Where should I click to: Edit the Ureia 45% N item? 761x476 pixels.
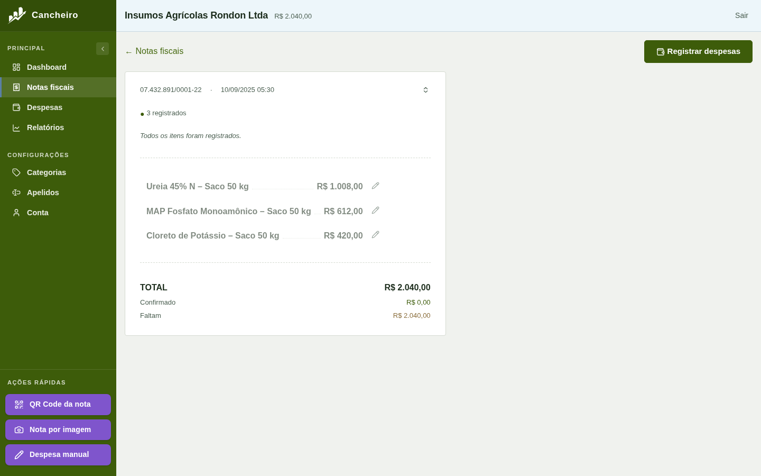(375, 186)
